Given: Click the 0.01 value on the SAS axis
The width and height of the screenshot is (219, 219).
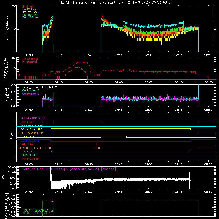Looking at the screenshot, I should click(12, 188).
